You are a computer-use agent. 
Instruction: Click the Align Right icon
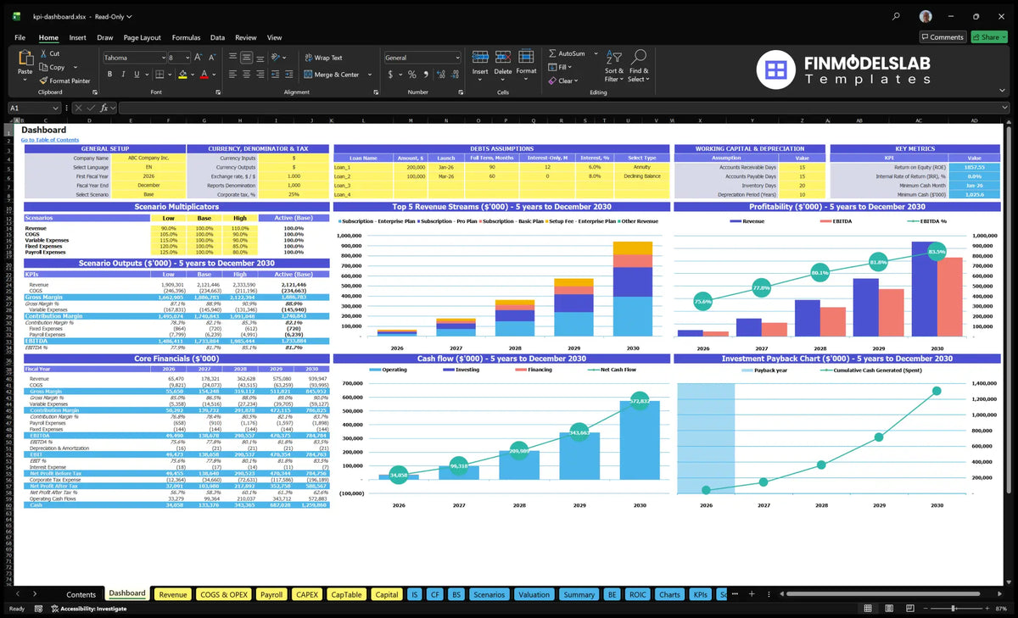tap(259, 75)
